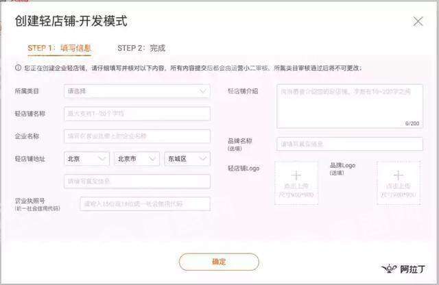Viewport: 439px width, 285px height.
Task: Click the 营业执照号 input field
Action: (x=145, y=204)
